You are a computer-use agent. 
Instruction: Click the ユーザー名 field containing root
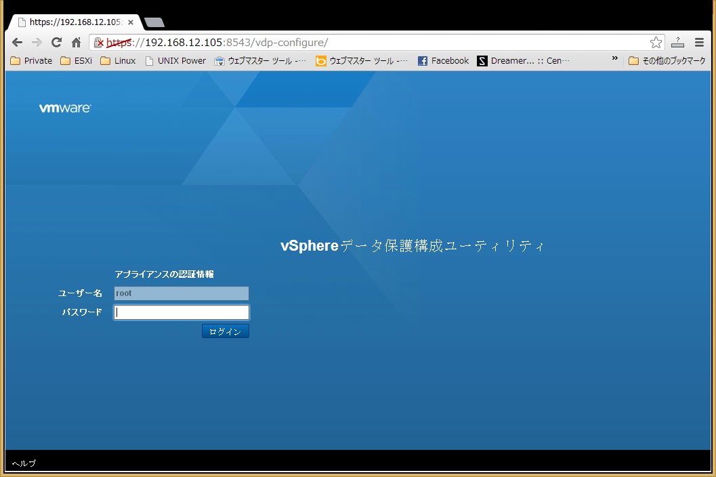[182, 293]
